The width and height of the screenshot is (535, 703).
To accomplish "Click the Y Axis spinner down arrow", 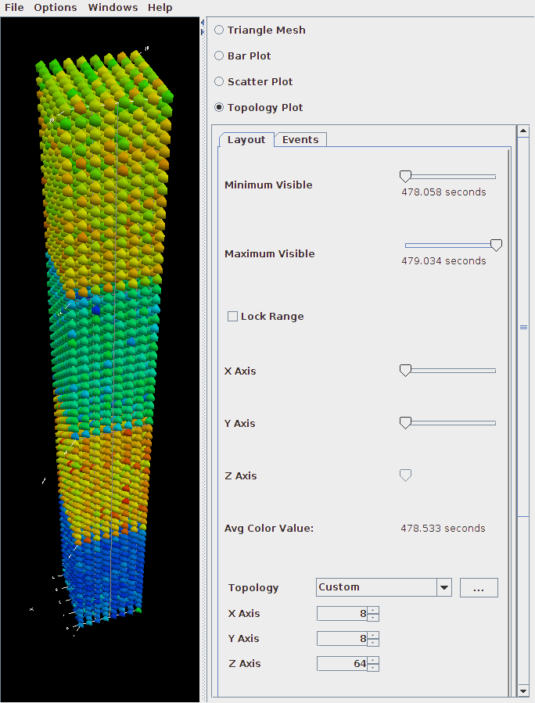I will (x=373, y=643).
